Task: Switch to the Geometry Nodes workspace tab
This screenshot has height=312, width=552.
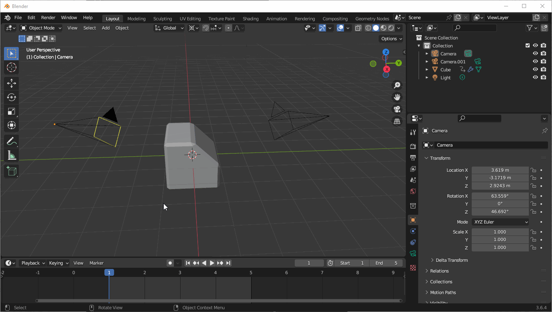Action: coord(372,18)
